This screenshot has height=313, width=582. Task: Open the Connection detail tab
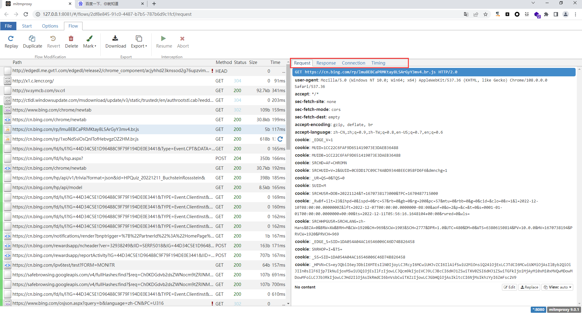coord(354,63)
